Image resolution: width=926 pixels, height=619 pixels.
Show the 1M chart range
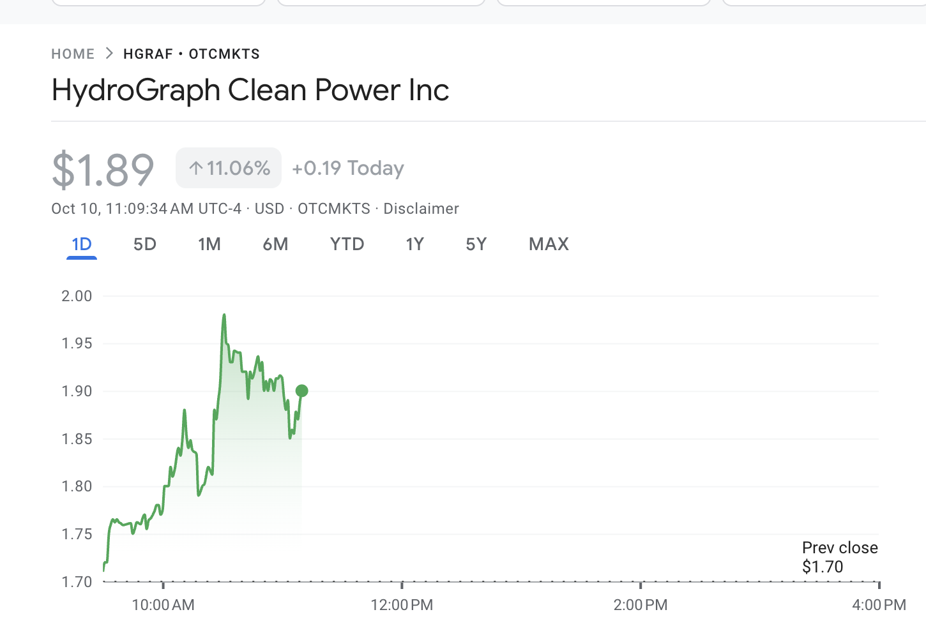[x=209, y=244]
